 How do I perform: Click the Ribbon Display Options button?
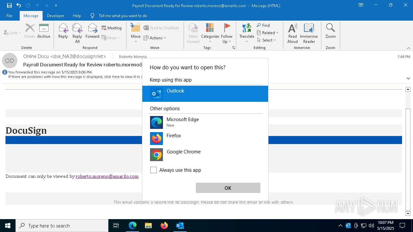point(361,5)
